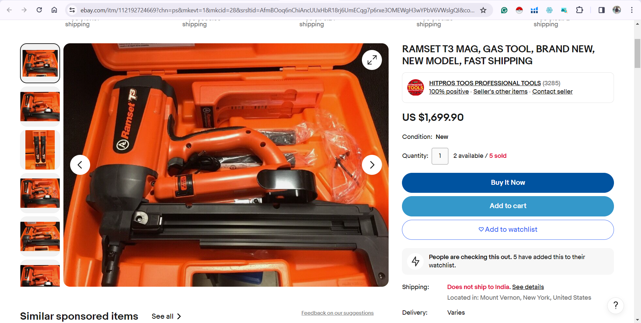Click the HITPROS seller logo avatar
Screen dimensions: 641x323
(x=416, y=88)
